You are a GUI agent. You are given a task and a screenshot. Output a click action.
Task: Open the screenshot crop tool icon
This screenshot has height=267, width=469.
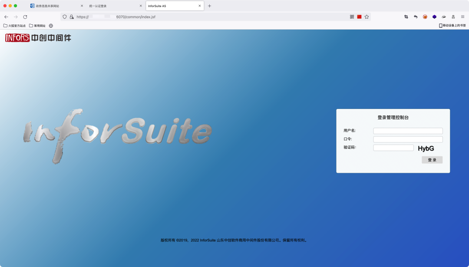pyautogui.click(x=406, y=17)
